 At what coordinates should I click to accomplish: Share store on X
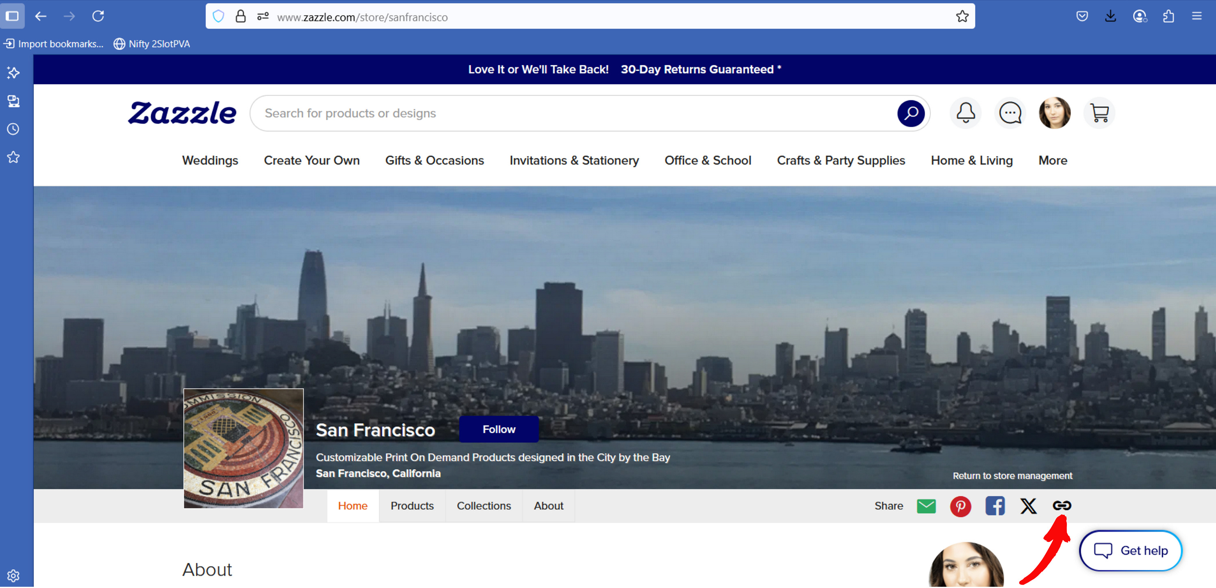(x=1028, y=506)
